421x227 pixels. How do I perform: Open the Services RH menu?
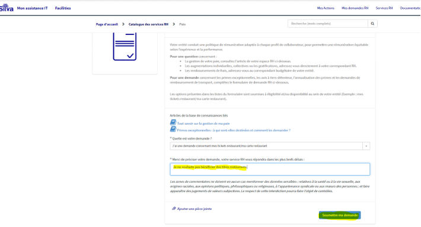pos(384,8)
